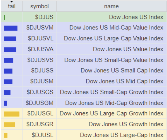Image resolution: width=167 pixels, height=140 pixels.
Task: Open Dow Jones US Large-Cap Index
Action: [122, 135]
